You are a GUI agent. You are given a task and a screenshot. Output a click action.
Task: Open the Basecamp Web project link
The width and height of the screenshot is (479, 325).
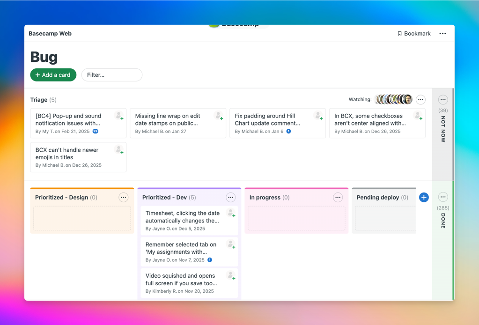point(50,34)
